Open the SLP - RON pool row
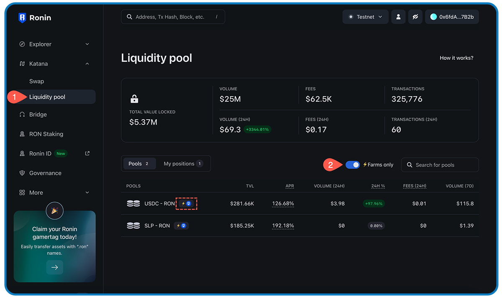 coord(300,225)
